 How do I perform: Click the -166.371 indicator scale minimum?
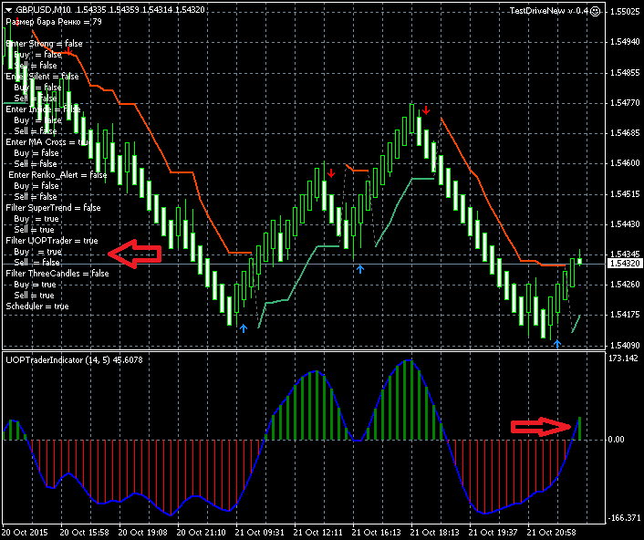(624, 518)
